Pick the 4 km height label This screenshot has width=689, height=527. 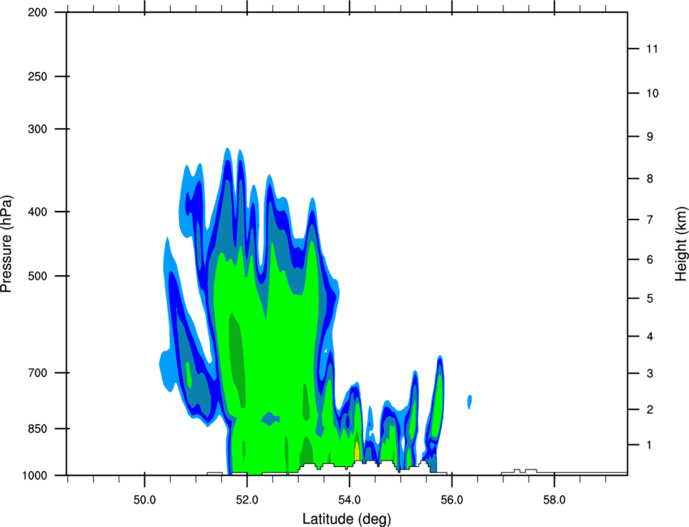point(650,336)
